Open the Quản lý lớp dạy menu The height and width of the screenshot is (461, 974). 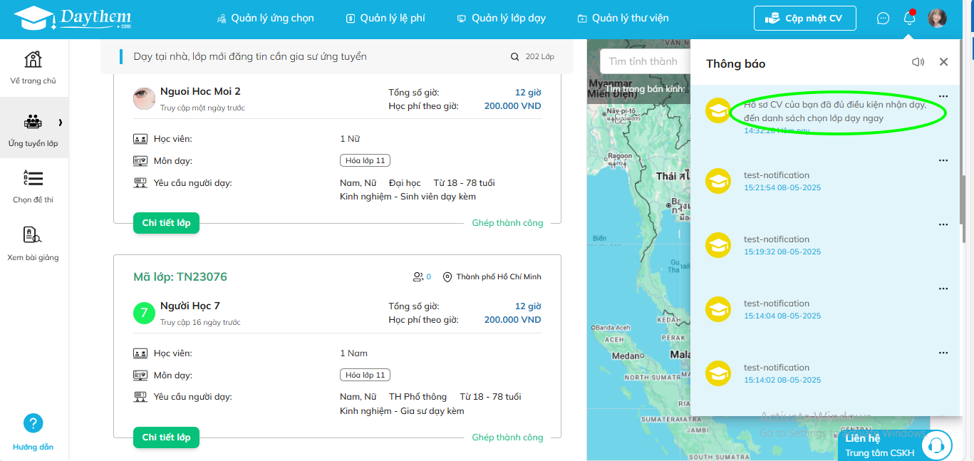click(502, 19)
